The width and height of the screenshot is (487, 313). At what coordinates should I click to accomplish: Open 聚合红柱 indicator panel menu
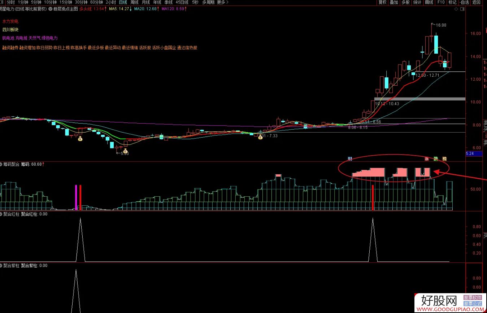pos(1,214)
